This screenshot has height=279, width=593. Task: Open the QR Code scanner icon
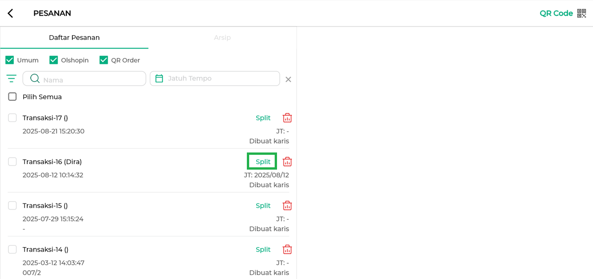tap(581, 13)
